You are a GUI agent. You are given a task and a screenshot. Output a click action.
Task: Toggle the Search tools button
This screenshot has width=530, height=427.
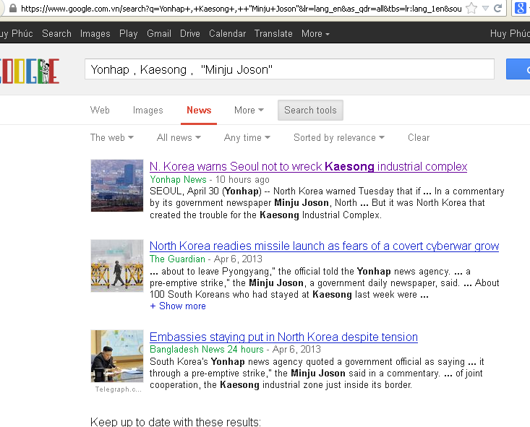pos(310,110)
